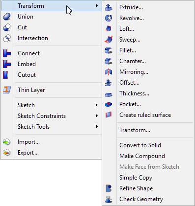The height and width of the screenshot is (206, 195).
Task: Expand the Sketch submenu arrow
Action: tap(97, 105)
